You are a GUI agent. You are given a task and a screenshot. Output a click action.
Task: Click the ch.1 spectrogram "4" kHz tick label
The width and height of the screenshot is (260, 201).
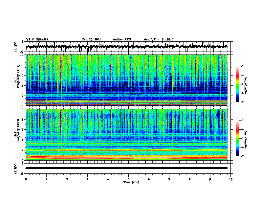point(23,86)
